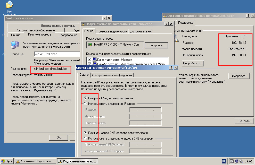The image size is (255, 165).
Task: Select the Поддержка tab in Status window
Action: tap(186, 23)
